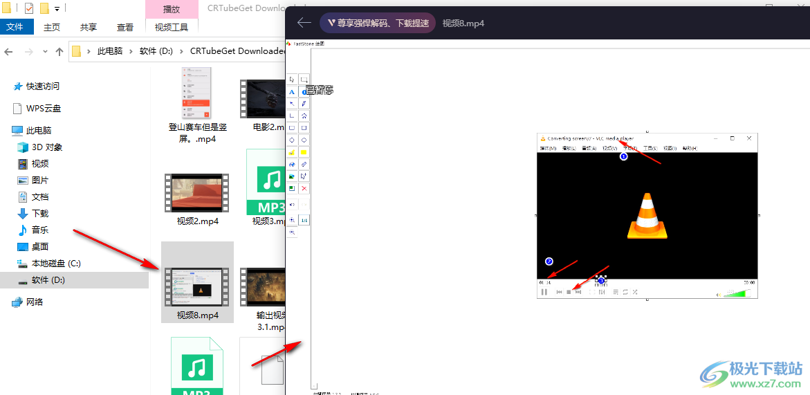This screenshot has height=395, width=810.
Task: Open the 音乐 folder in sidebar
Action: coord(33,230)
